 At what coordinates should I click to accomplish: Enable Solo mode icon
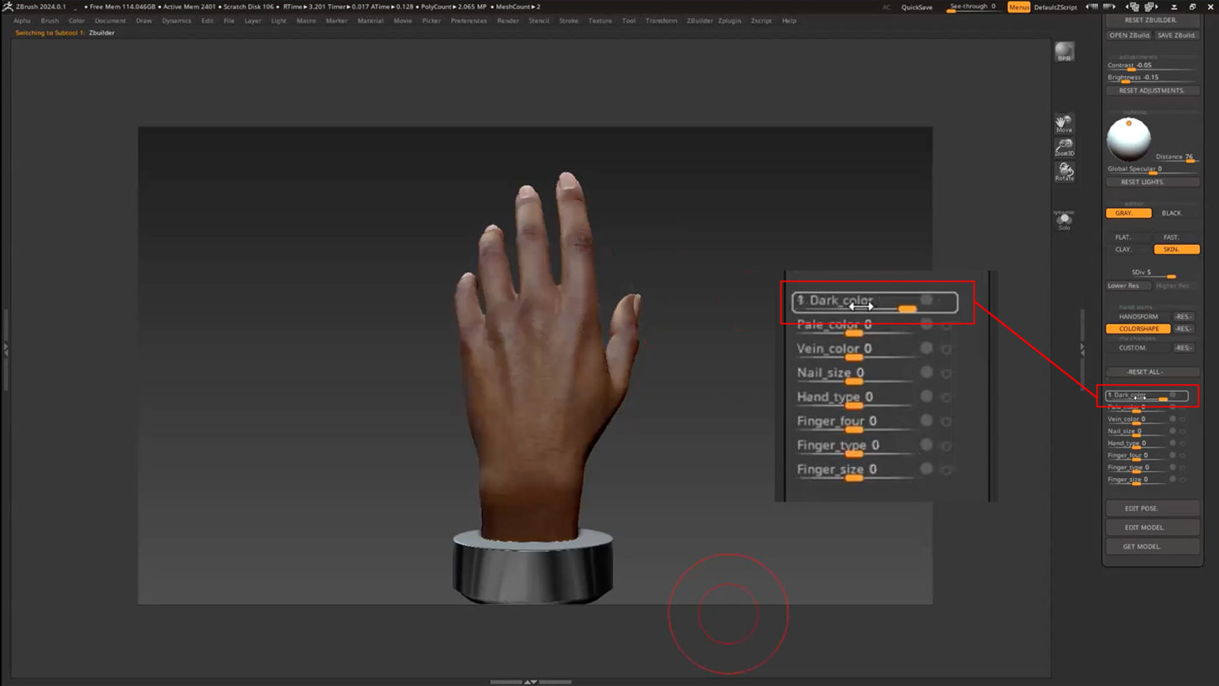pos(1064,221)
